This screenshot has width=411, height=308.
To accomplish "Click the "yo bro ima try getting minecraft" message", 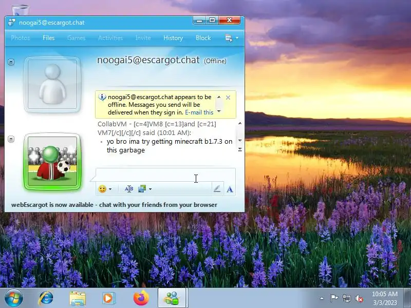I will [x=170, y=146].
